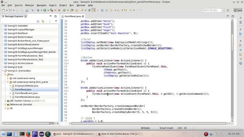244x137 pixels.
Task: Open the Source menu
Action: (19, 5)
